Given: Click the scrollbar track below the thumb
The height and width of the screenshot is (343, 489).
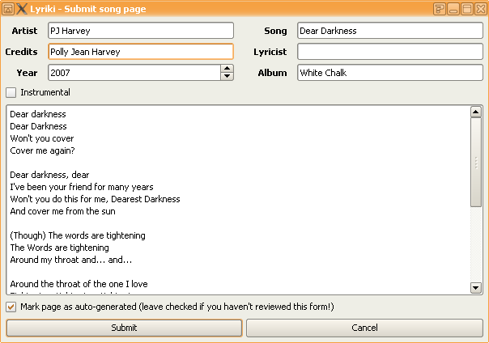Looking at the screenshot, I should [476, 244].
